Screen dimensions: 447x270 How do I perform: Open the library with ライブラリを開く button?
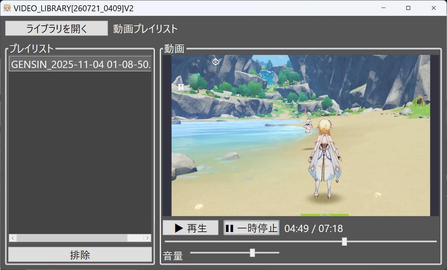coord(56,28)
